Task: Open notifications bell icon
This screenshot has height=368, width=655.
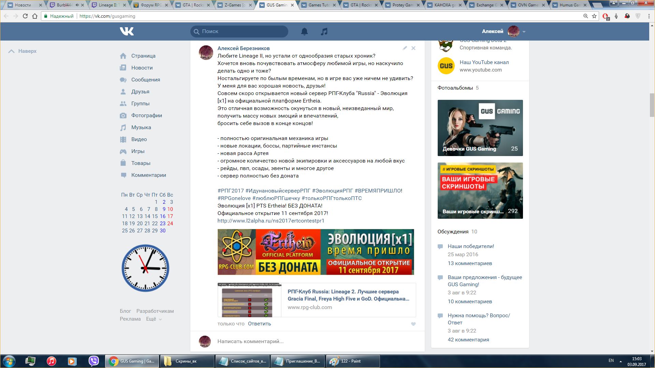Action: coord(304,31)
